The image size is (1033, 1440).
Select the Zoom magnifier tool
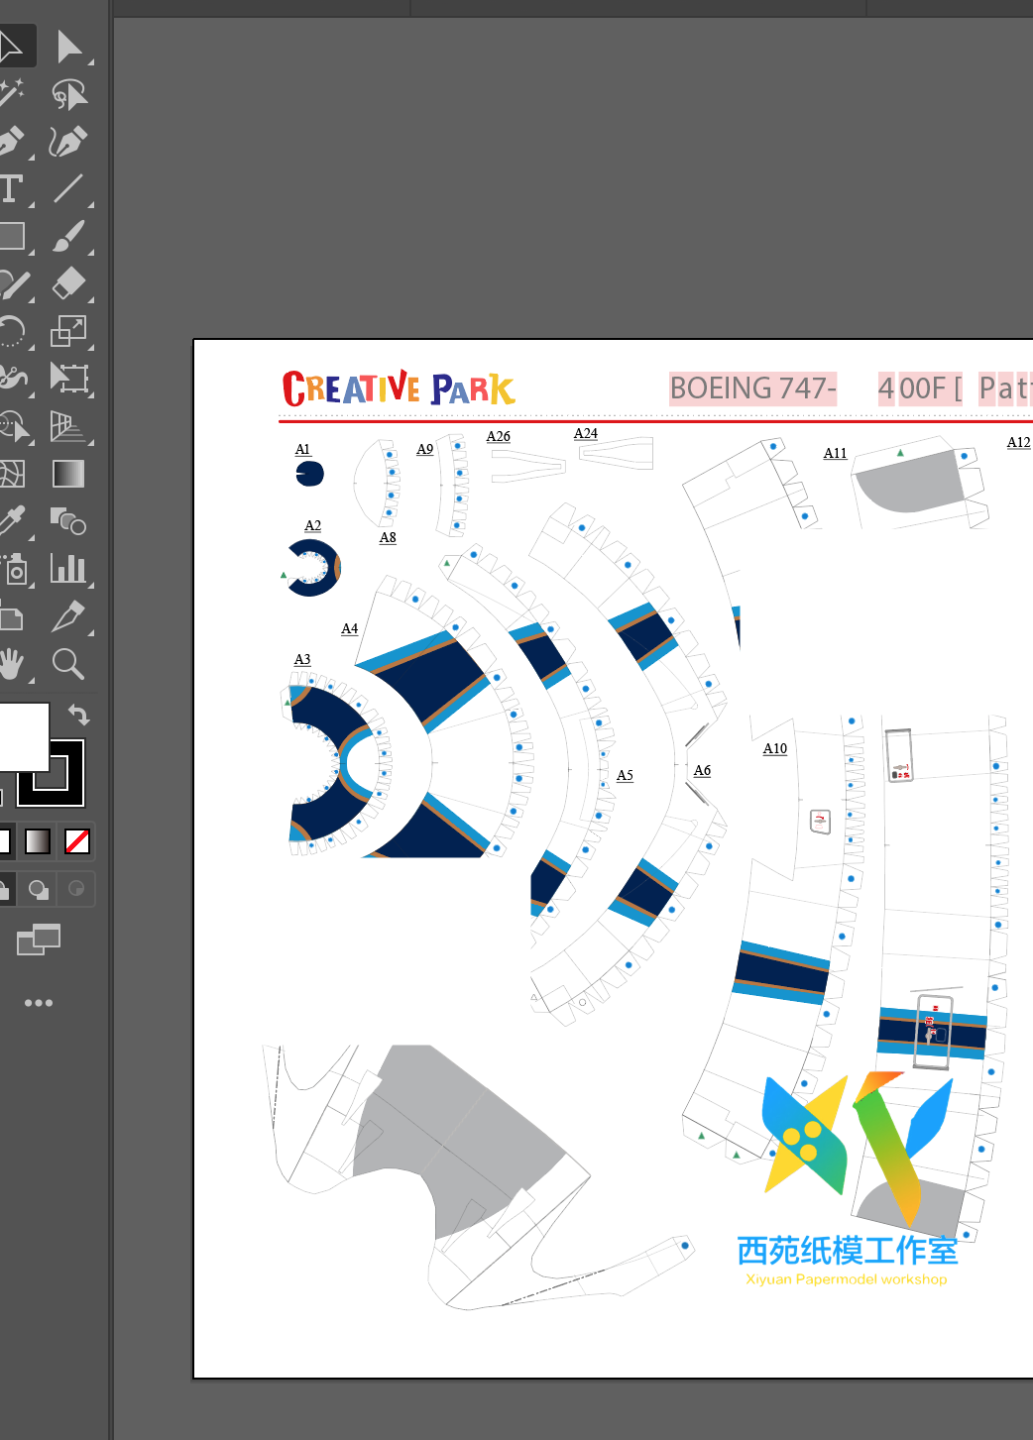tap(69, 664)
